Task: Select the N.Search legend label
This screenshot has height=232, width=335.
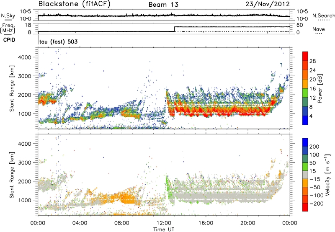Action: 323,15
